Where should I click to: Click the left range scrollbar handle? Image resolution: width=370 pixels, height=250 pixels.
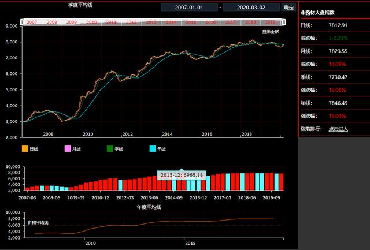tap(23, 22)
